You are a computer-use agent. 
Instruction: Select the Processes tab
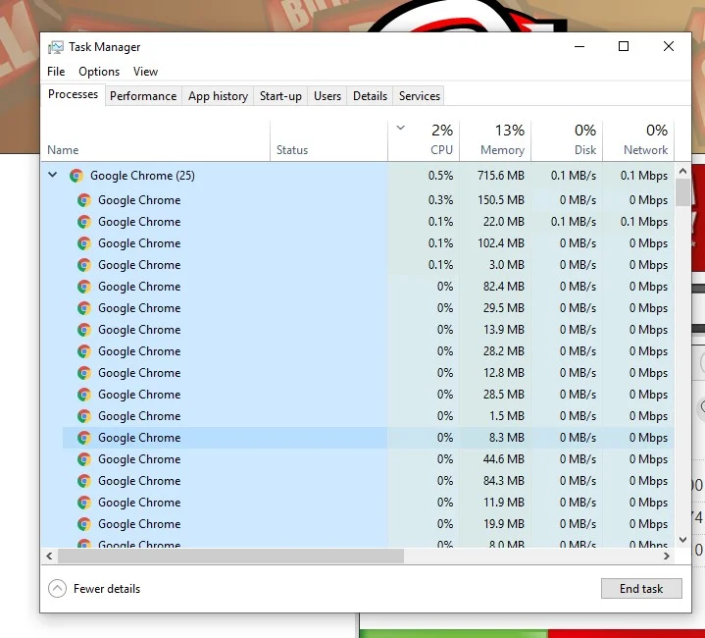73,94
